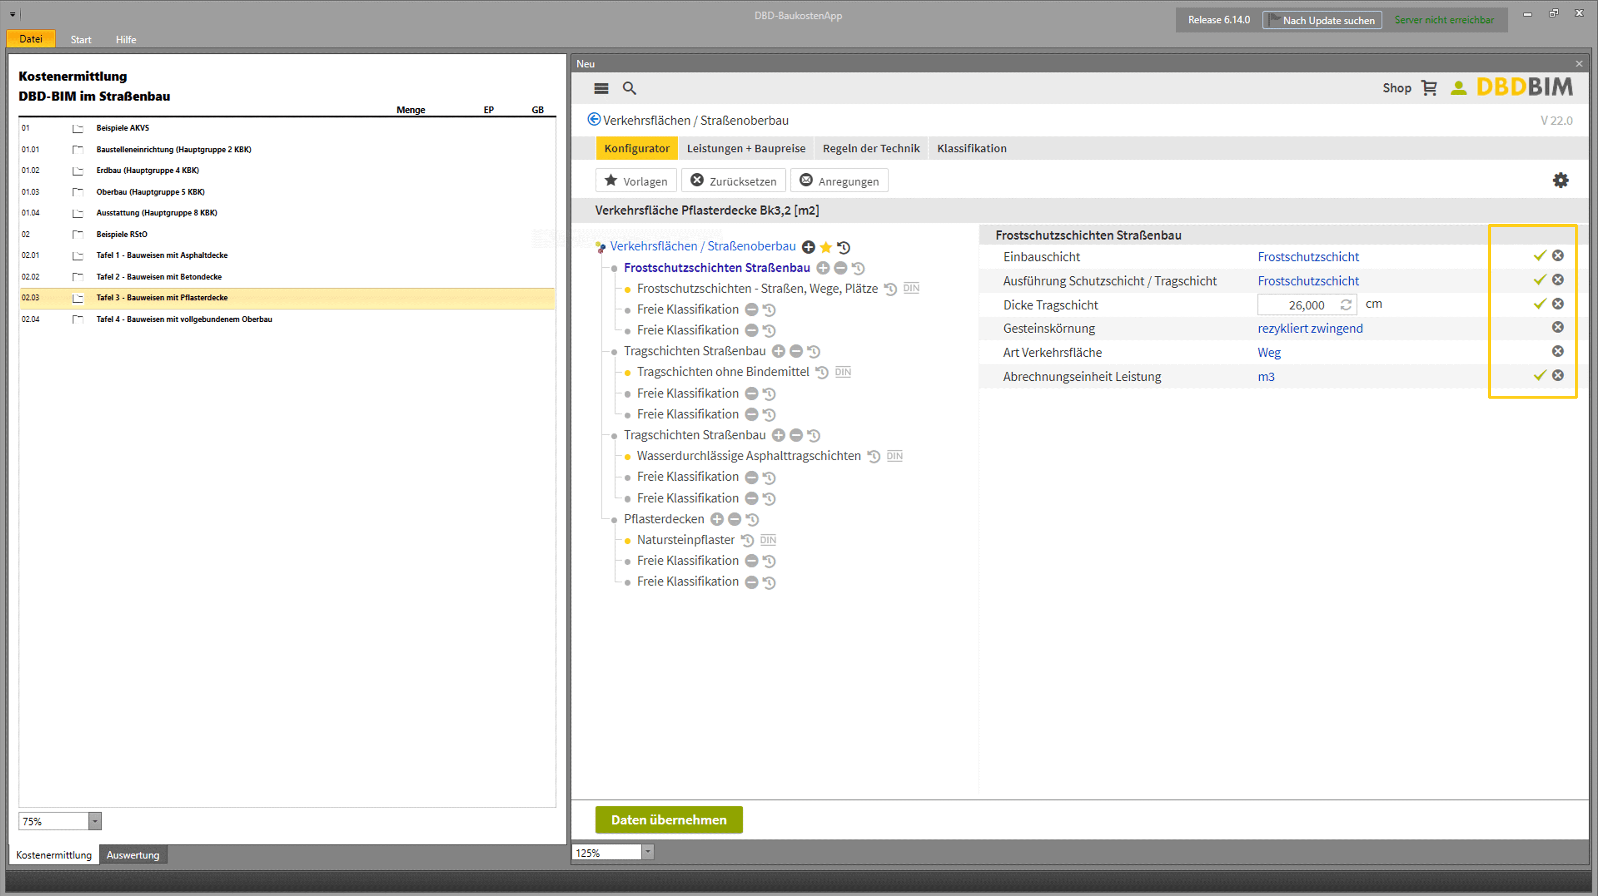
Task: Clear Abrechnungseinheit Leistung with X icon
Action: click(x=1558, y=375)
